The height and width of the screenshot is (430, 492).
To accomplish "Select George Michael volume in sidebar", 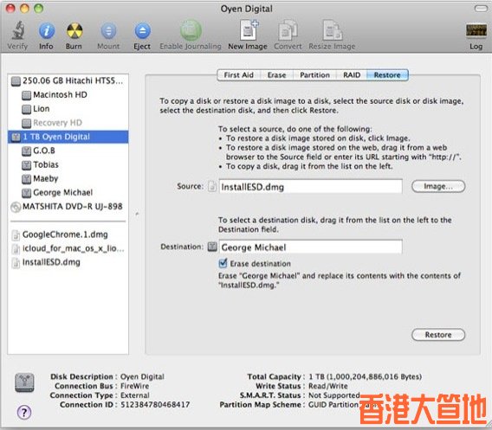I will pyautogui.click(x=68, y=192).
